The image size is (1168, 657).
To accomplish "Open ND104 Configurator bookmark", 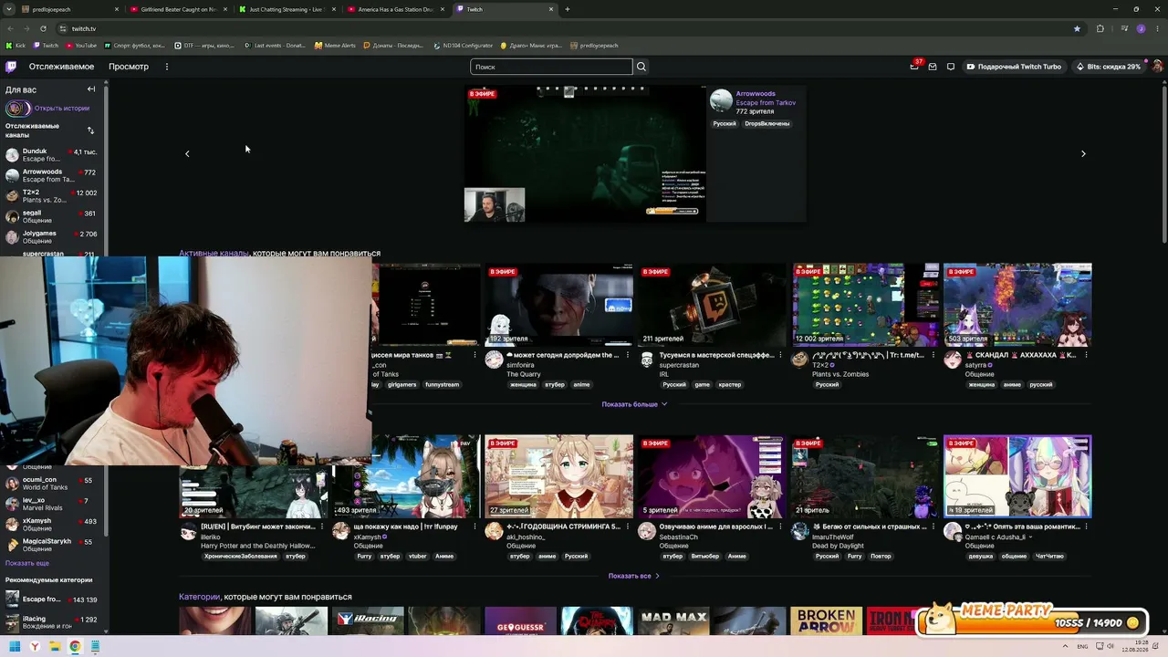I will coord(464,46).
